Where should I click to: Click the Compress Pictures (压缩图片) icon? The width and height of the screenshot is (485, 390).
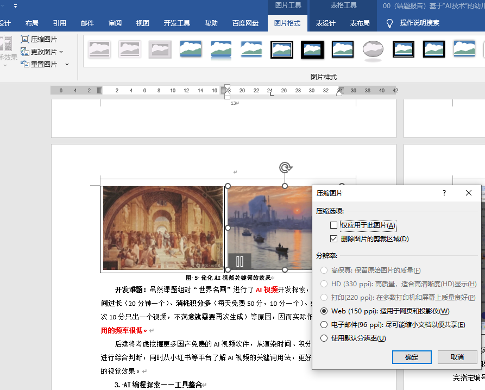pyautogui.click(x=25, y=39)
